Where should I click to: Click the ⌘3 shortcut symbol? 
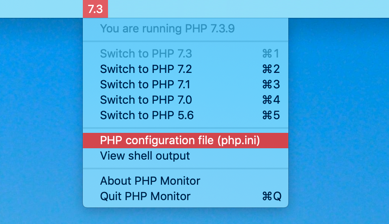click(x=271, y=84)
